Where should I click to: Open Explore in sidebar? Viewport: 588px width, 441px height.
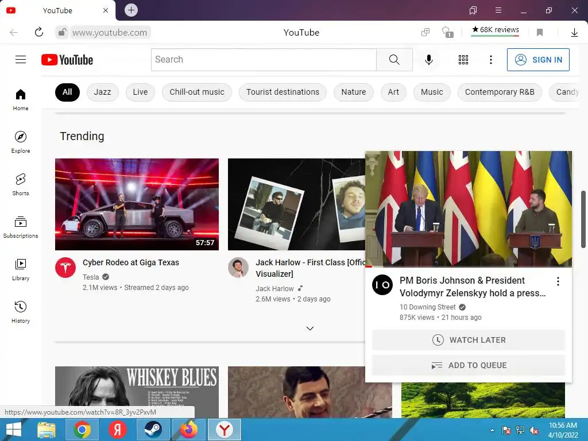(x=21, y=142)
